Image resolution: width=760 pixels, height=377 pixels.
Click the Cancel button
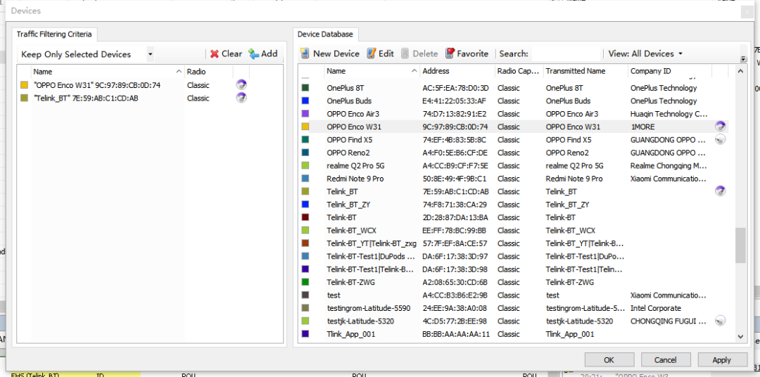click(x=666, y=360)
